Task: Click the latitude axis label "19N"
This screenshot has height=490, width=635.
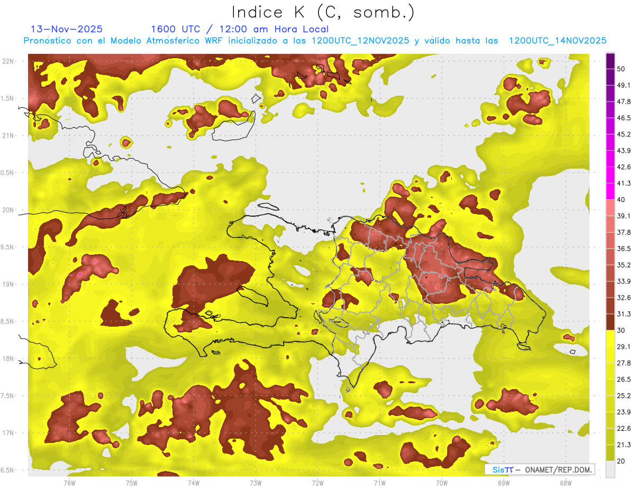Action: tap(8, 284)
